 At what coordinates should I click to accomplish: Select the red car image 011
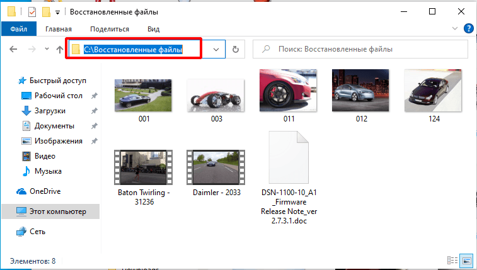(x=288, y=90)
